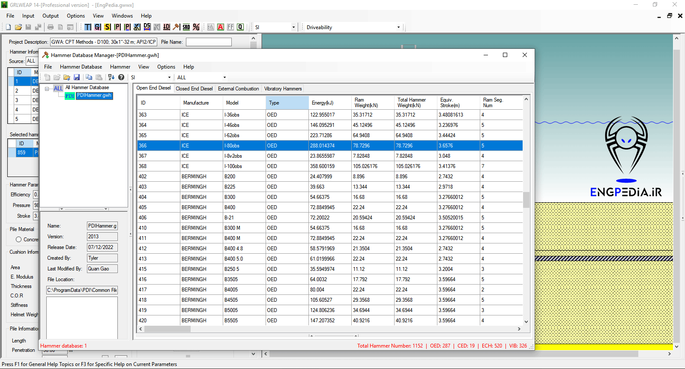Select the BERMINGH B200 row with ID 402
Screen dimensions: 685x369
click(x=330, y=177)
